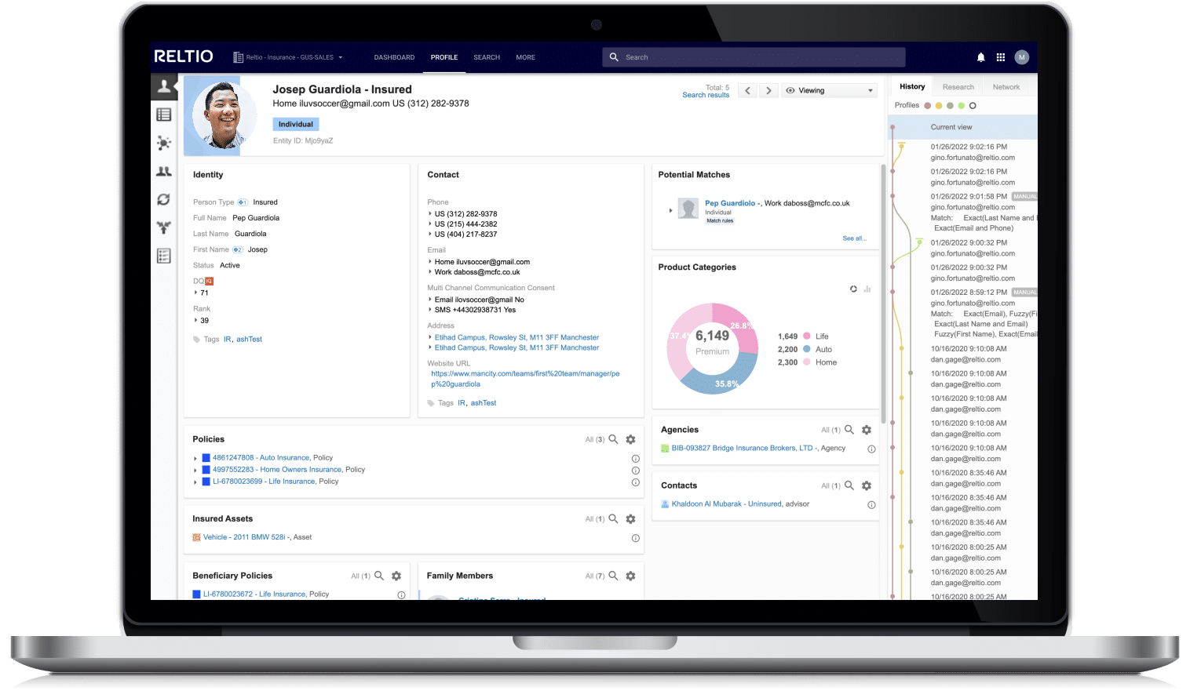Open Contacts panel settings gear
This screenshot has width=1190, height=698.
[x=867, y=485]
